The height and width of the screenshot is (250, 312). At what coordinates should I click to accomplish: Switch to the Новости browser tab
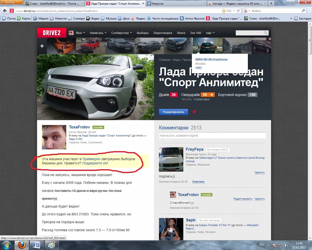(176, 3)
